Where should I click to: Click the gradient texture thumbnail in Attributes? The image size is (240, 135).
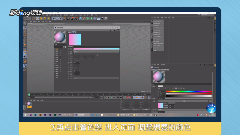[x=160, y=105]
